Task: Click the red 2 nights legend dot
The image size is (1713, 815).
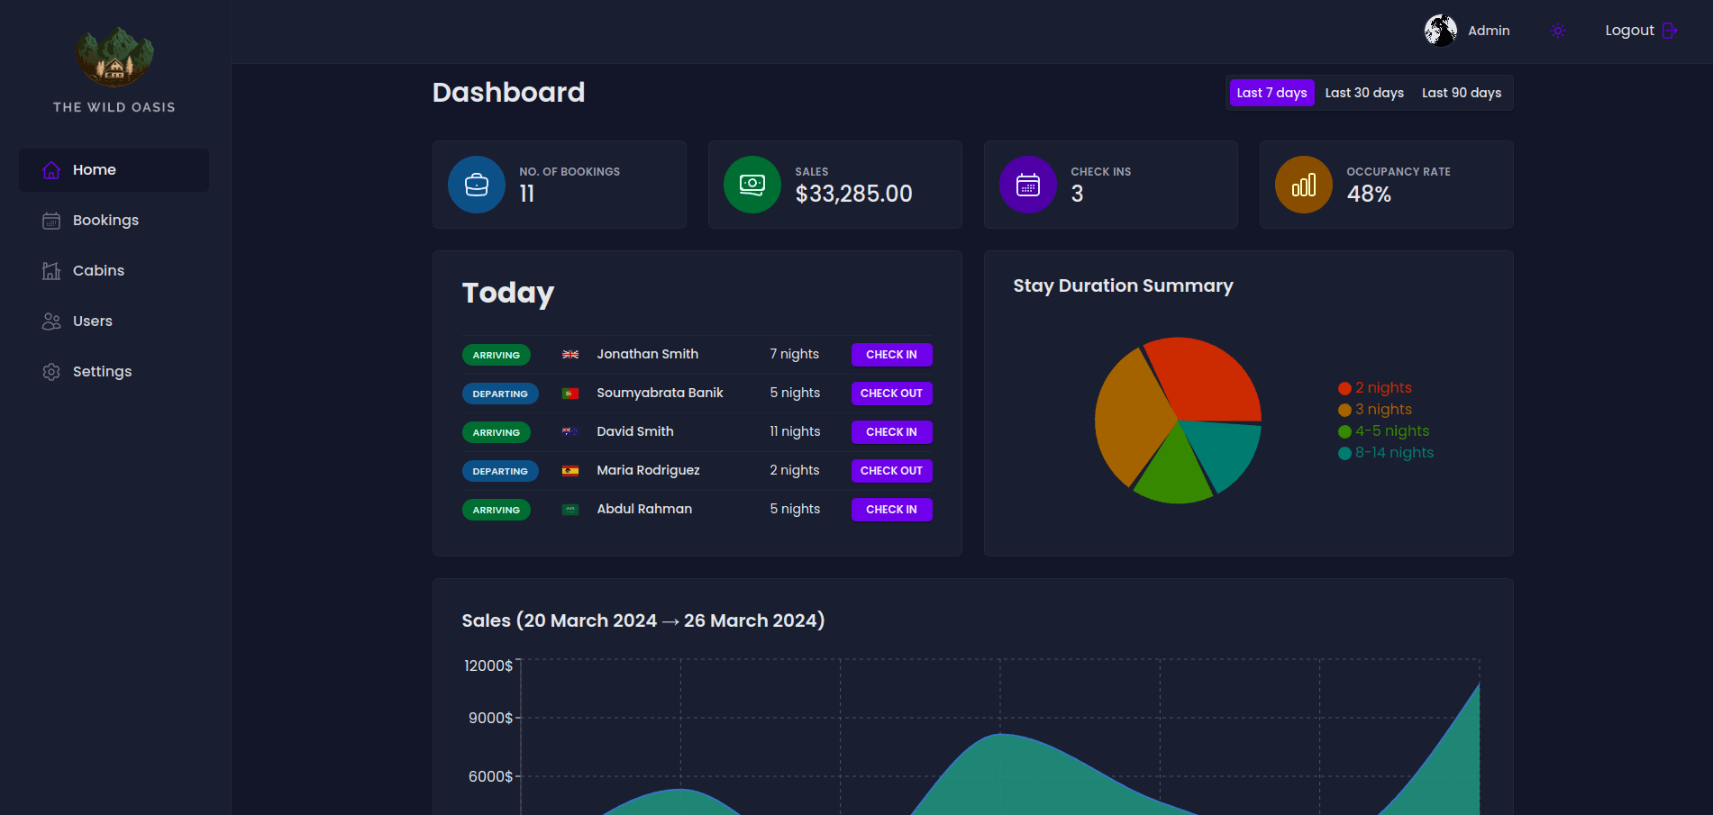Action: [x=1344, y=388]
